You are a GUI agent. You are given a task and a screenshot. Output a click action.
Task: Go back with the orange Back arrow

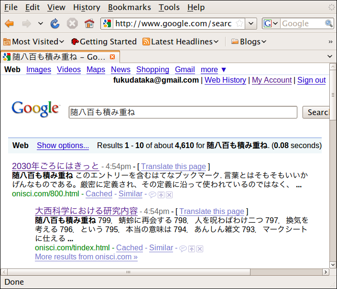(9, 23)
